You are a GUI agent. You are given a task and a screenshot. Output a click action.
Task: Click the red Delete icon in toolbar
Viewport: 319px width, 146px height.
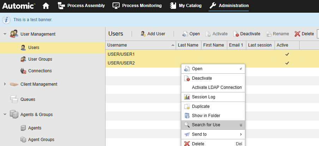[297, 34]
